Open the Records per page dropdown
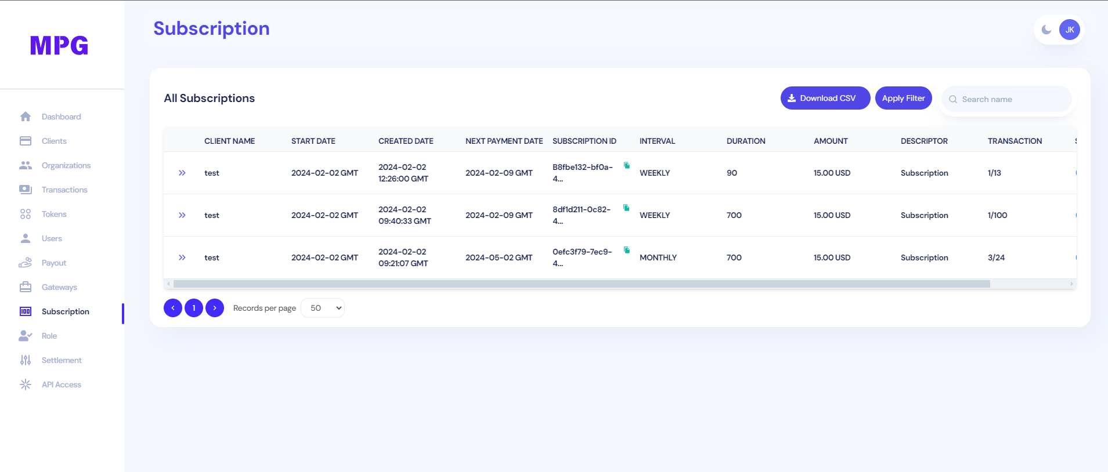 tap(323, 308)
